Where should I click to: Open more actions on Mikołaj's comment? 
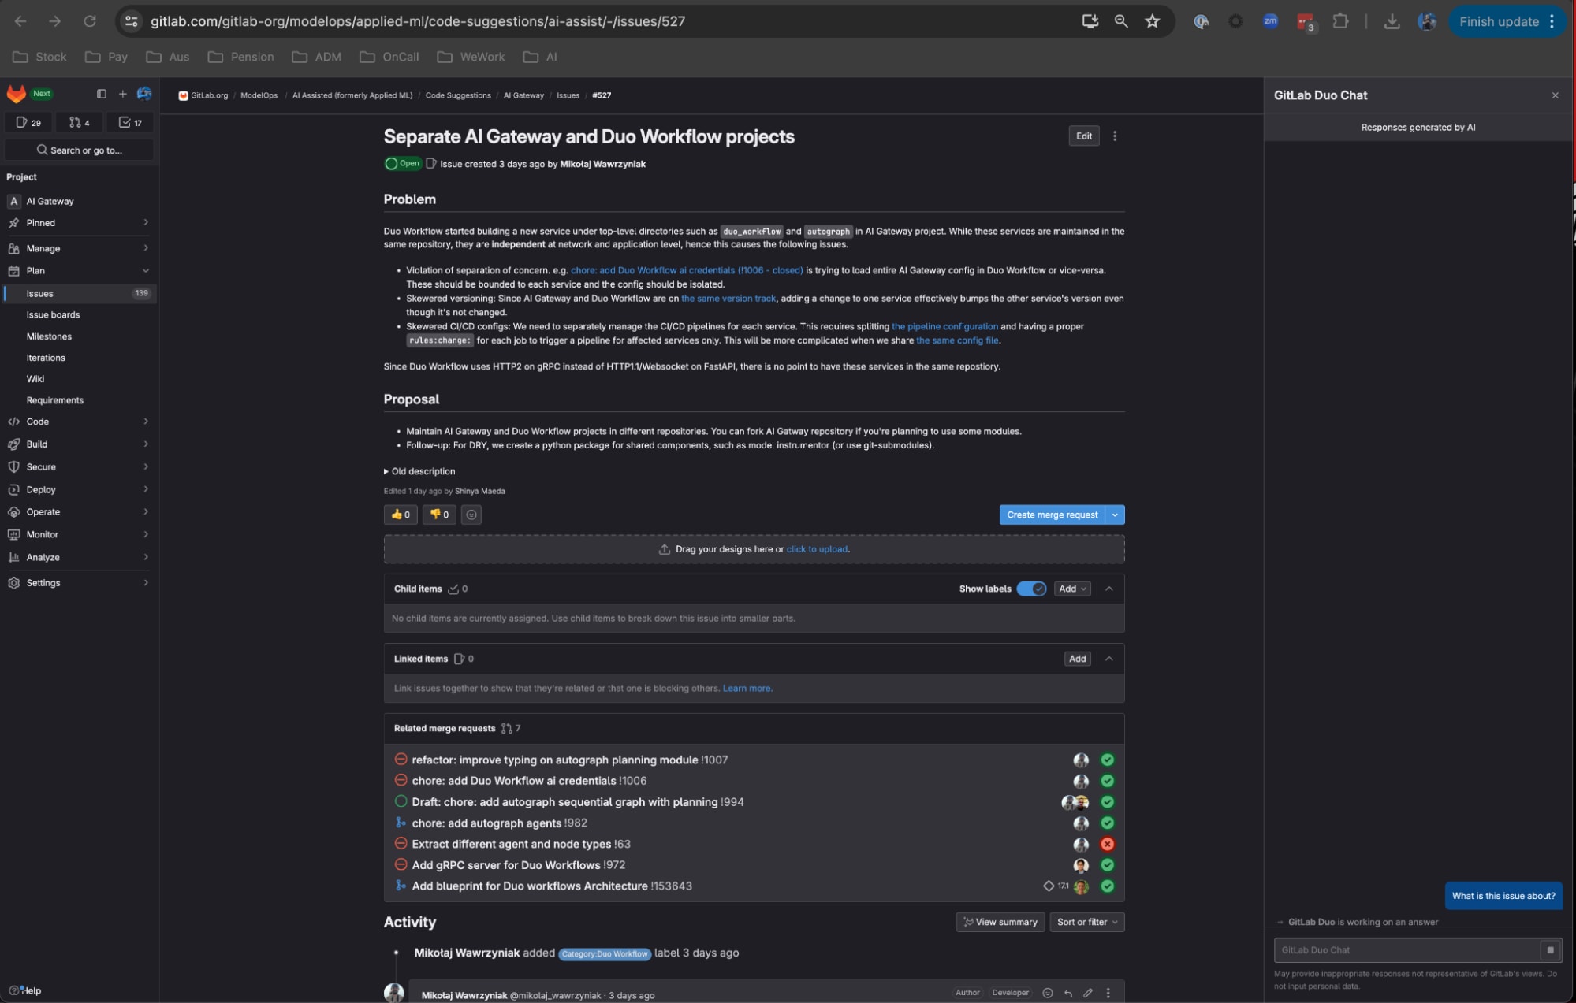pos(1108,993)
